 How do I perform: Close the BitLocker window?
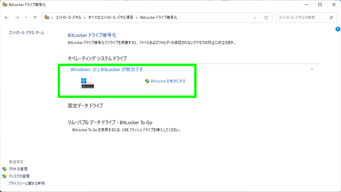(x=334, y=5)
